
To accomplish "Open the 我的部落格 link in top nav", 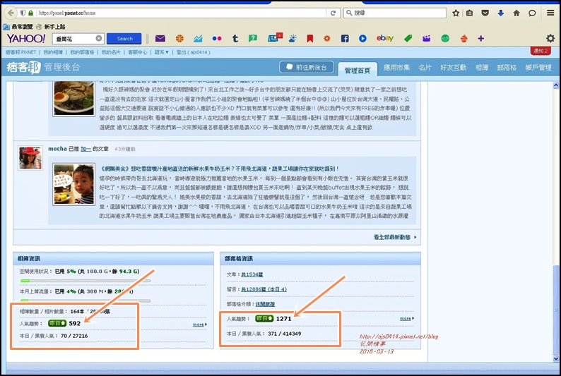I will click(82, 52).
